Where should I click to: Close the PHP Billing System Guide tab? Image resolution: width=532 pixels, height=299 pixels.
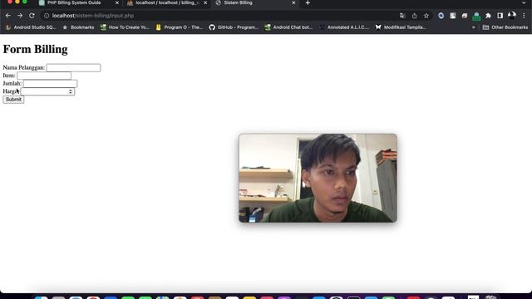click(117, 2)
